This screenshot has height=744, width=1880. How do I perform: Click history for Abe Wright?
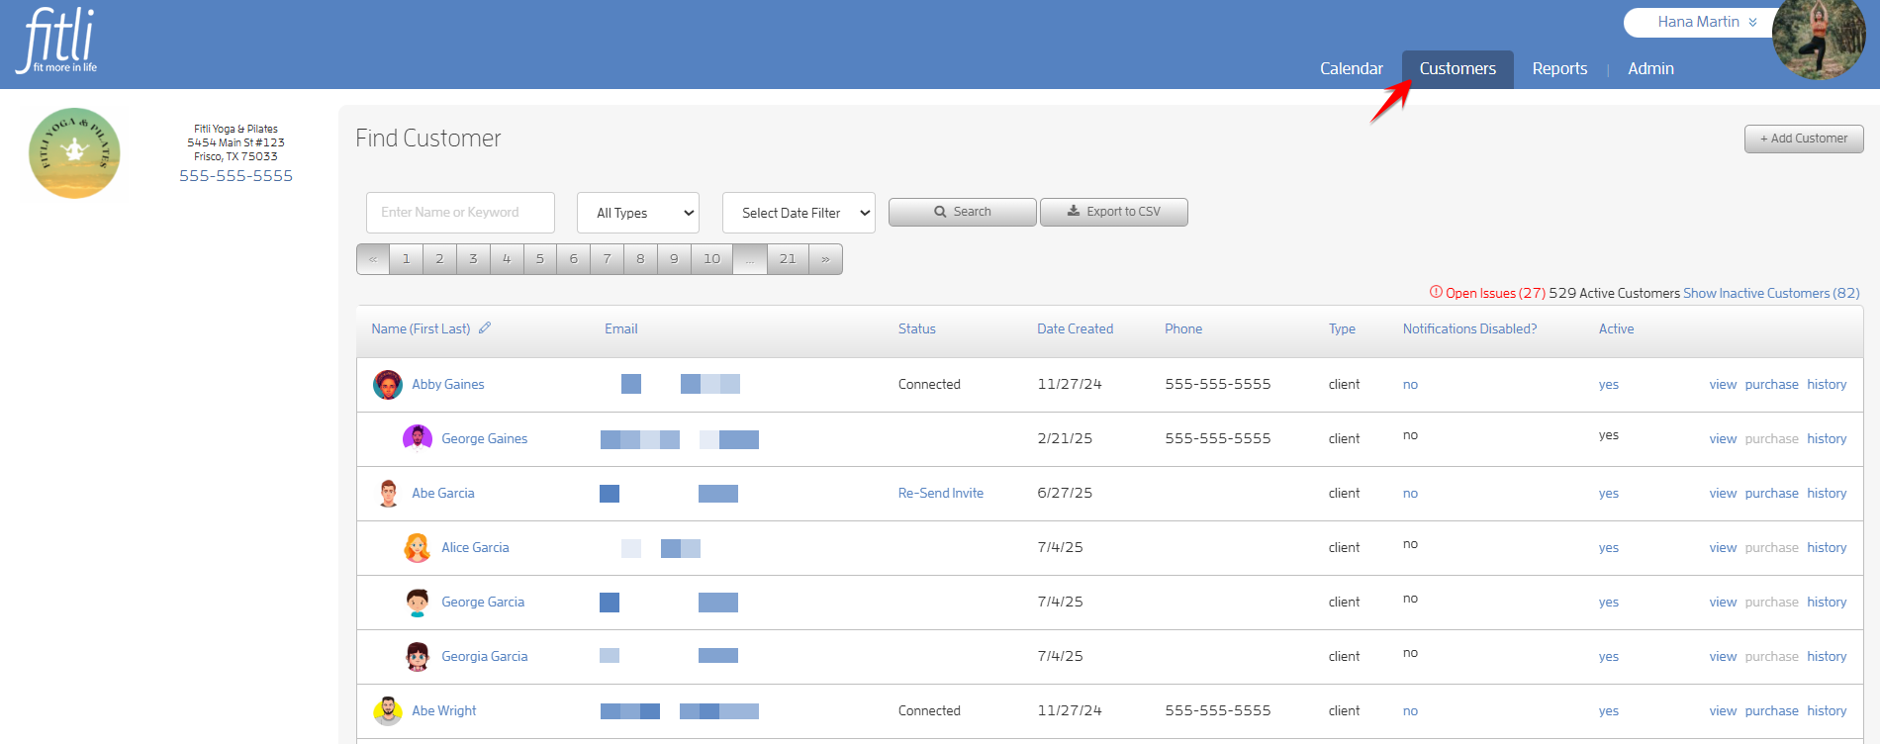1827,711
